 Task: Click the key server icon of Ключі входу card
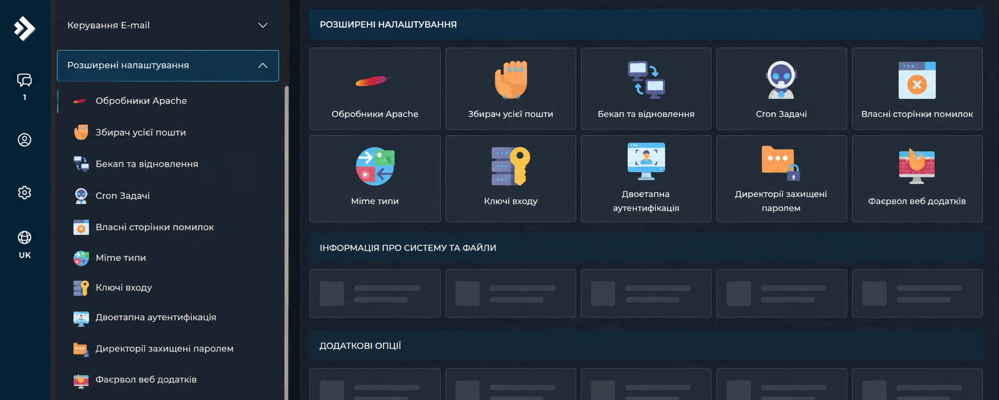click(x=510, y=166)
